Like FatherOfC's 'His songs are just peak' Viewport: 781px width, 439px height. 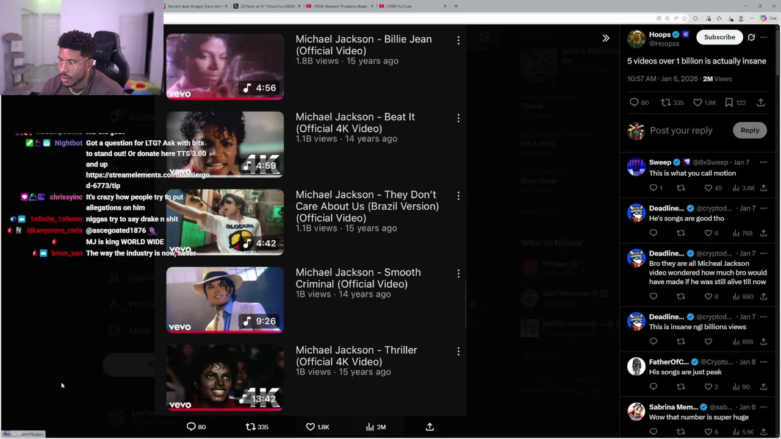(711, 387)
